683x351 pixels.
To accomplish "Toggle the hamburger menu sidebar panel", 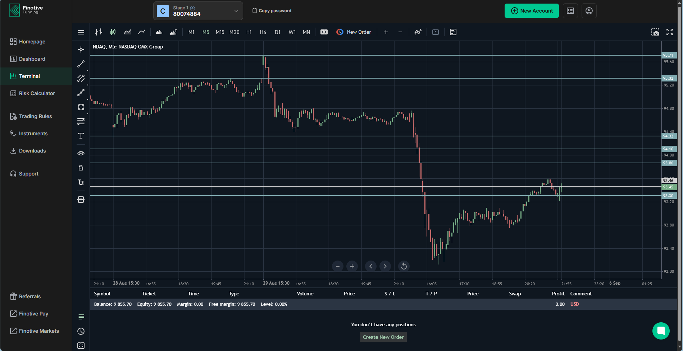I will click(x=81, y=32).
